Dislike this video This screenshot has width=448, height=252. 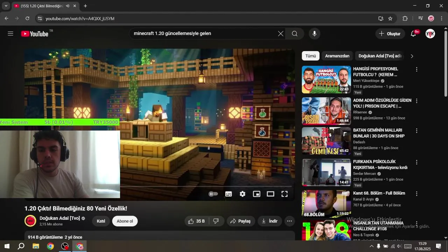tap(216, 221)
